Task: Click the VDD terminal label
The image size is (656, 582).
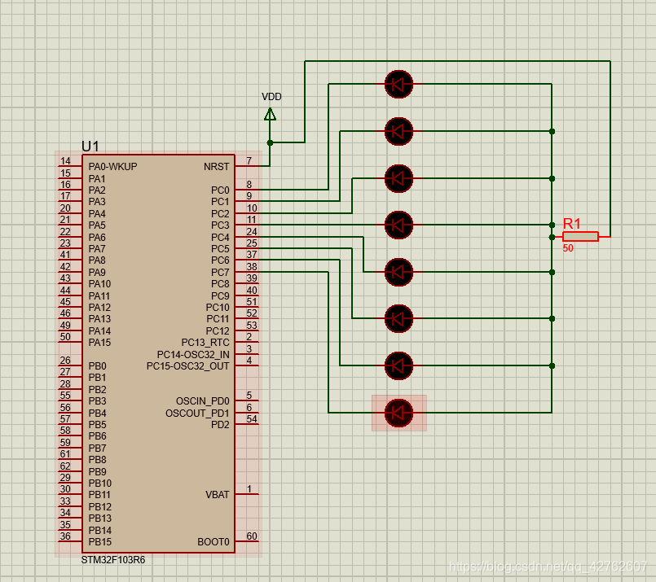Action: tap(271, 97)
